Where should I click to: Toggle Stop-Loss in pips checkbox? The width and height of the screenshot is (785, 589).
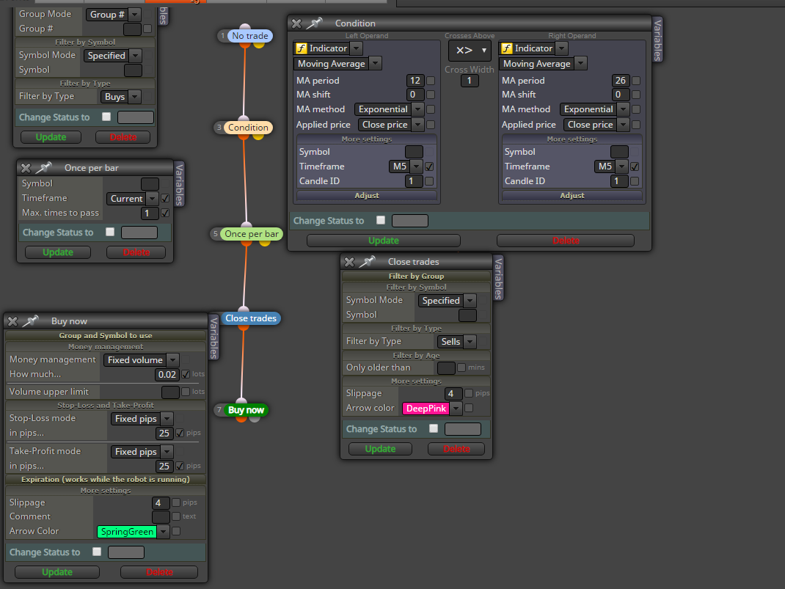click(x=180, y=433)
